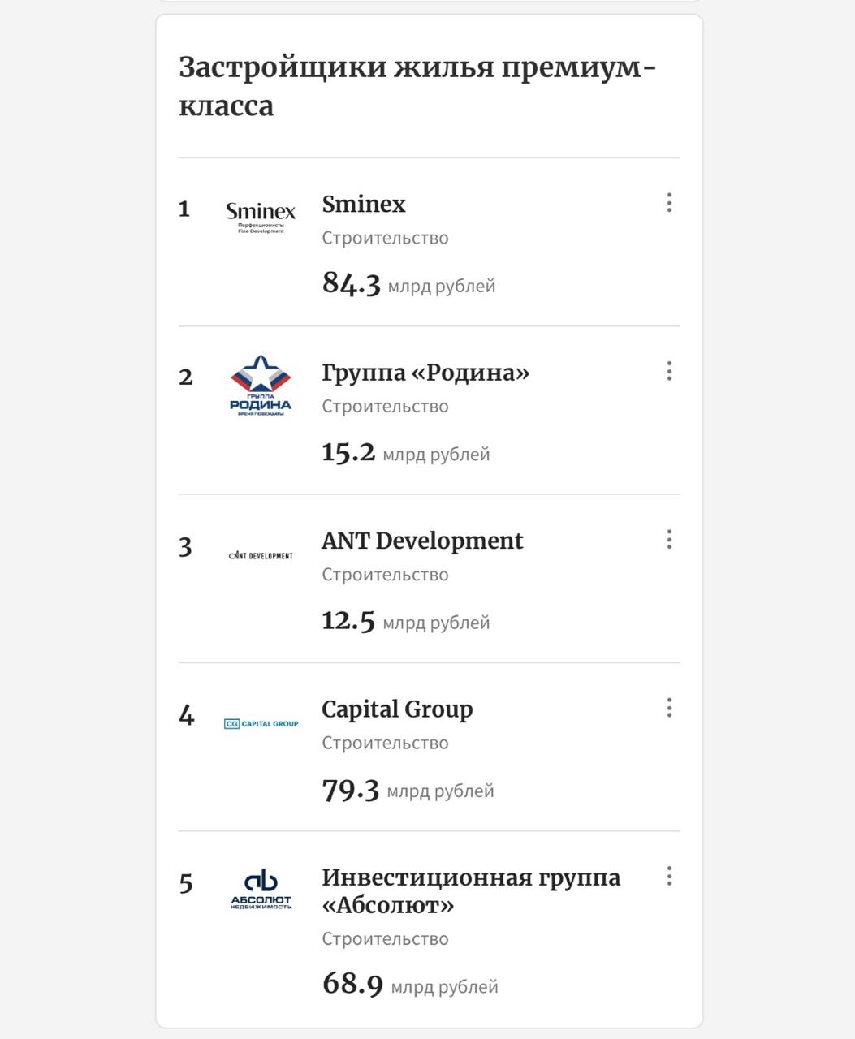Screen dimensions: 855x1039
Task: Click the 79.3 млрд рублей value
Action: 408,789
